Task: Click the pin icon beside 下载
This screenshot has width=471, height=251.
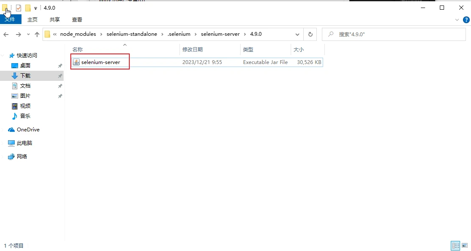Action: tap(60, 76)
